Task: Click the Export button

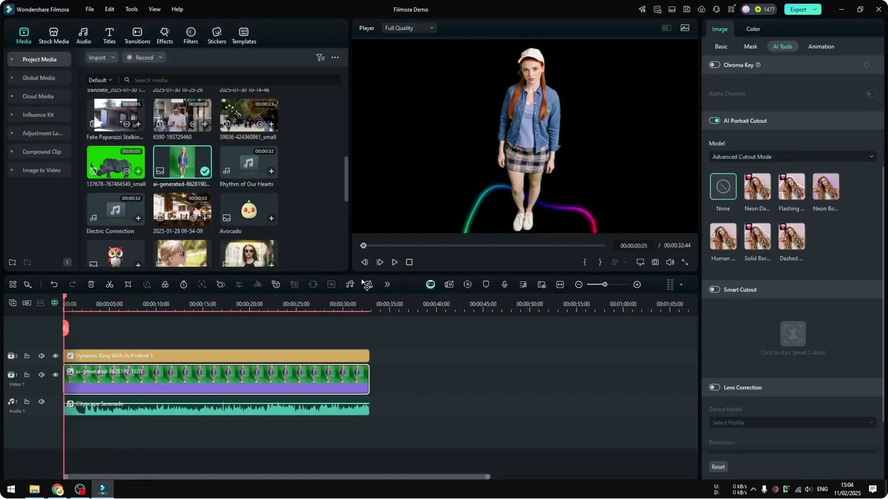Action: tap(799, 9)
